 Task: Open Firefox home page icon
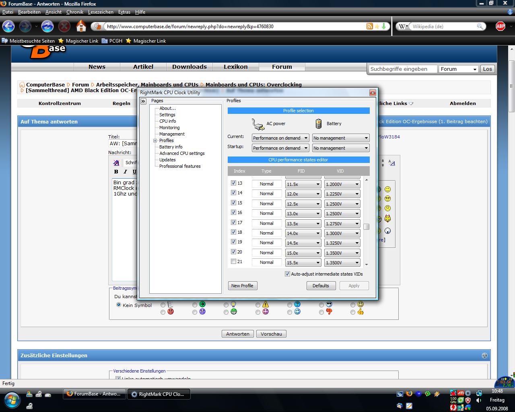pos(81,26)
